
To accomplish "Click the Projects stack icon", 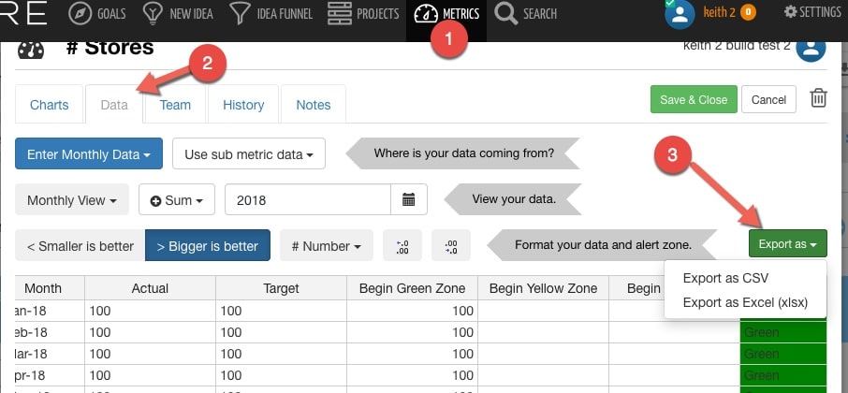I will 340,13.
